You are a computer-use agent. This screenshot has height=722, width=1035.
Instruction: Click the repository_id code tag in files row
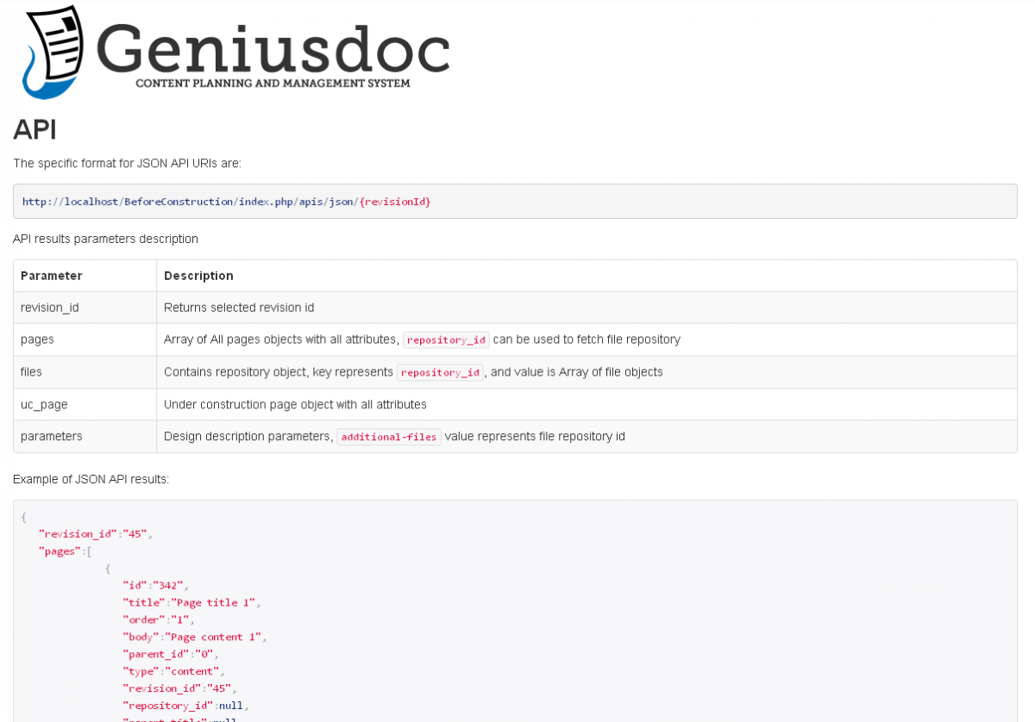(x=440, y=373)
